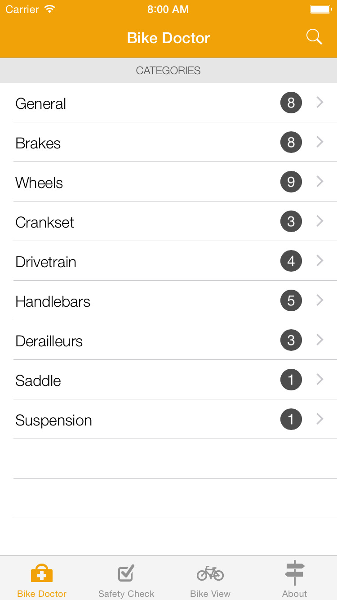This screenshot has width=337, height=600.
Task: Expand the Drivetrain category chevron
Action: click(320, 261)
